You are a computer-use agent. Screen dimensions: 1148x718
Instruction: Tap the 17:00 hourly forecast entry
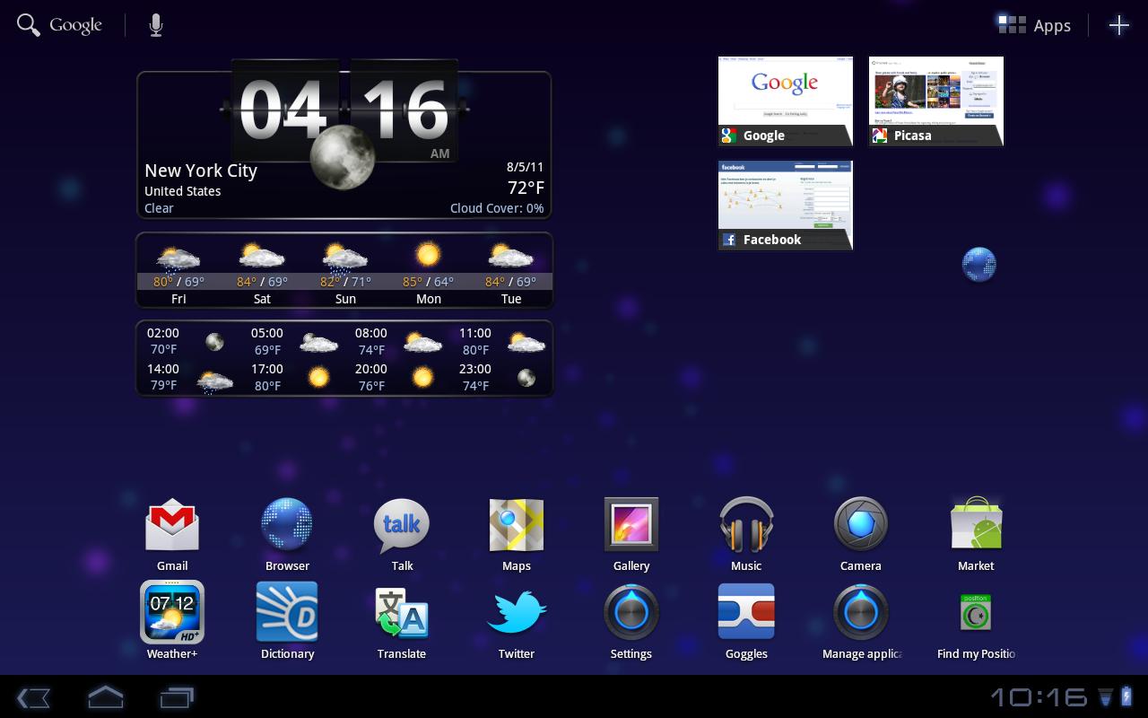coord(291,377)
